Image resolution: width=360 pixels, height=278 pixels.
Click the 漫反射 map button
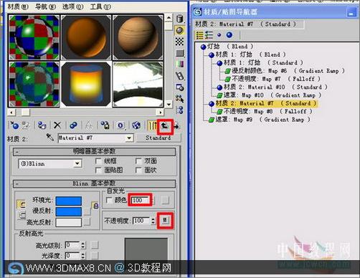(x=87, y=211)
